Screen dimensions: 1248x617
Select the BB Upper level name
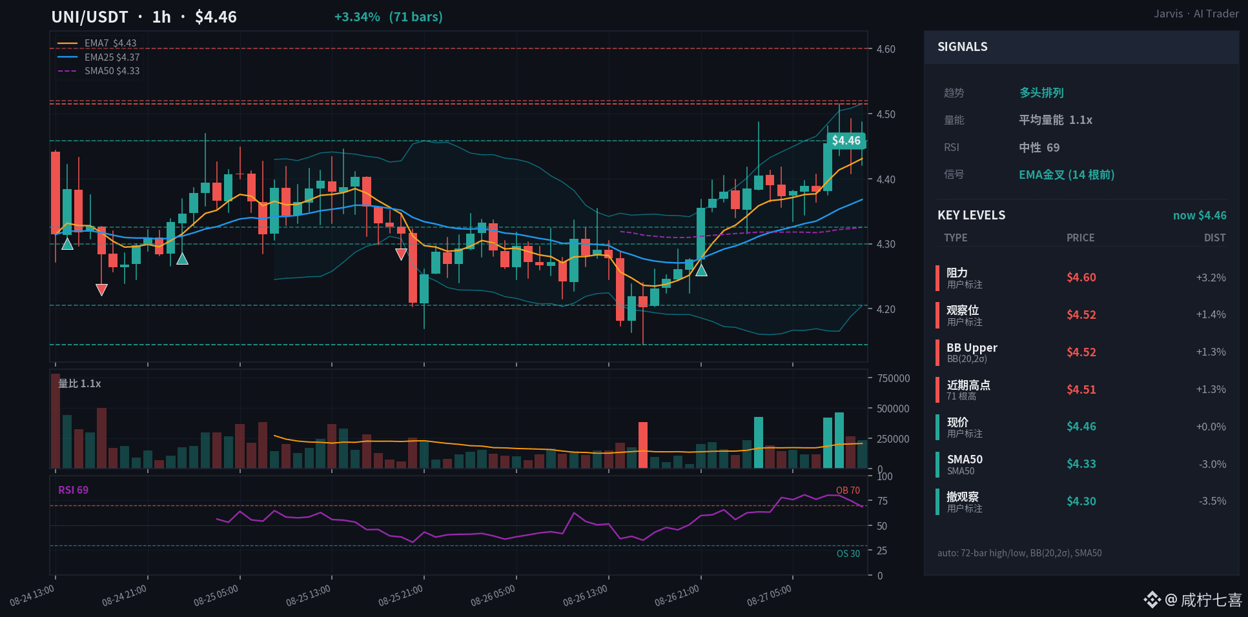tap(972, 348)
